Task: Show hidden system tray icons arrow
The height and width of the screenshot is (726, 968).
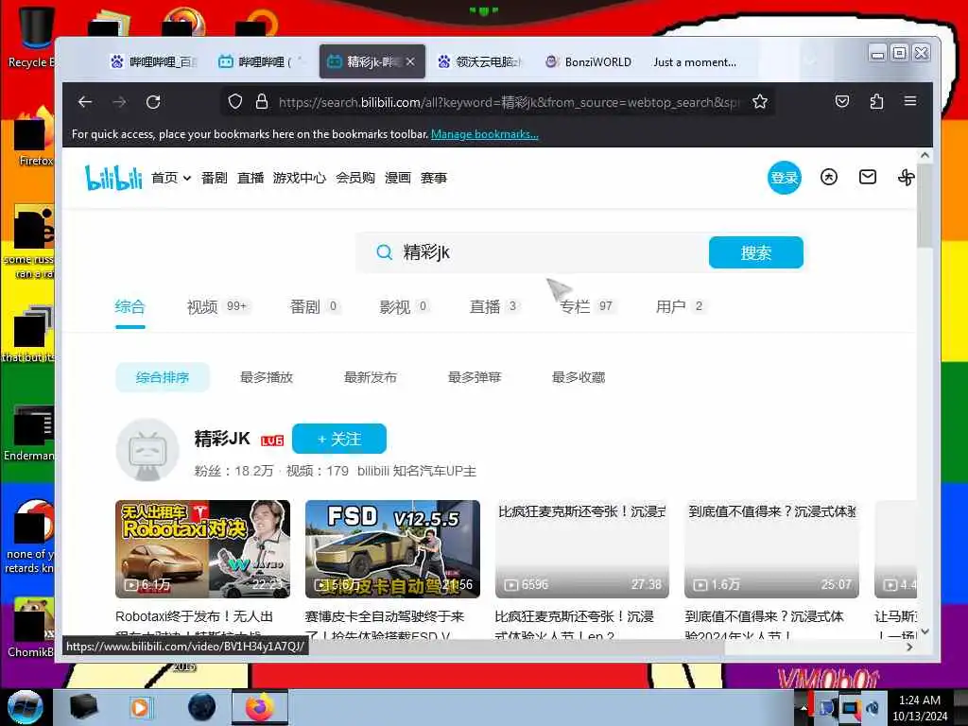Action: [x=804, y=707]
